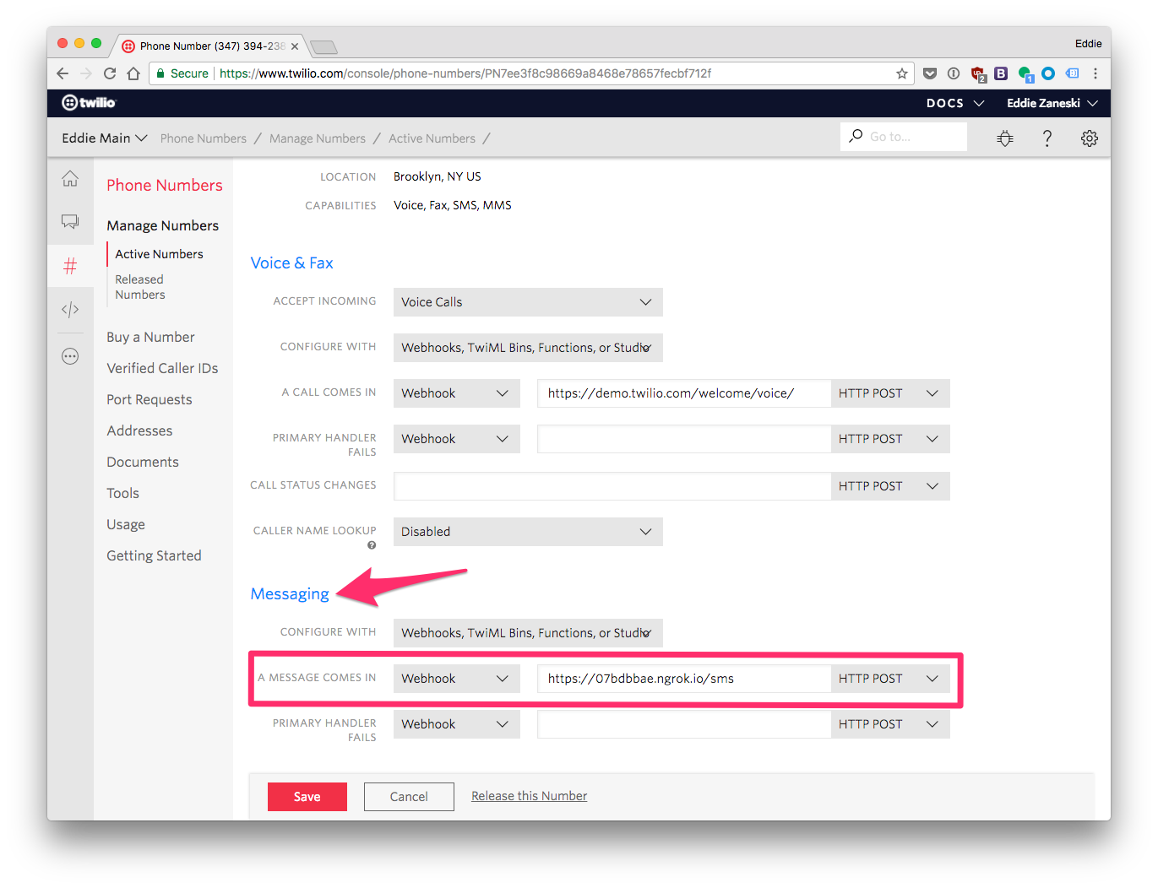This screenshot has height=888, width=1158.
Task: Click the Twilio logo
Action: tap(89, 103)
